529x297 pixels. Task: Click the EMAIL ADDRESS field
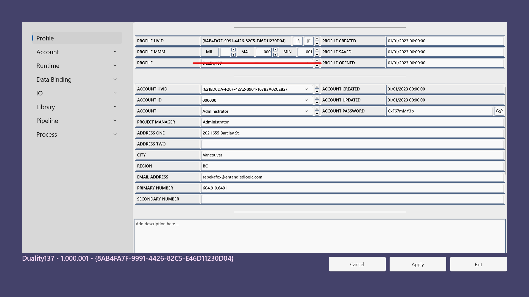click(x=352, y=177)
